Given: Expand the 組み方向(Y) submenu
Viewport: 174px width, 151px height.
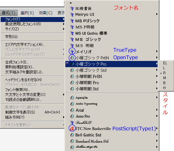Looking at the screenshot, I should tap(33, 117).
